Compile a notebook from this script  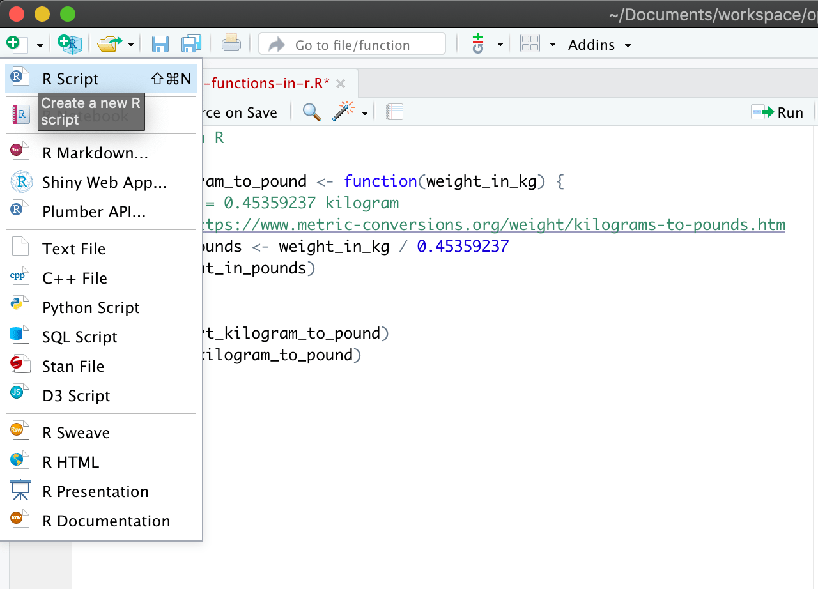click(x=395, y=111)
